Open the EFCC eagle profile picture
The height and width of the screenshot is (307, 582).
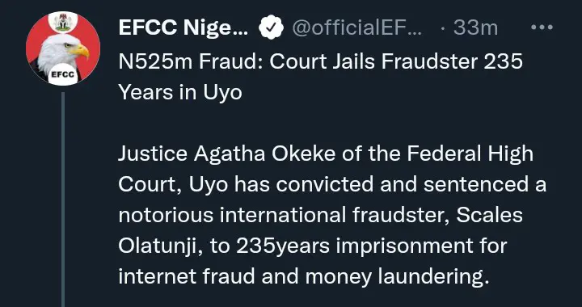click(x=63, y=48)
